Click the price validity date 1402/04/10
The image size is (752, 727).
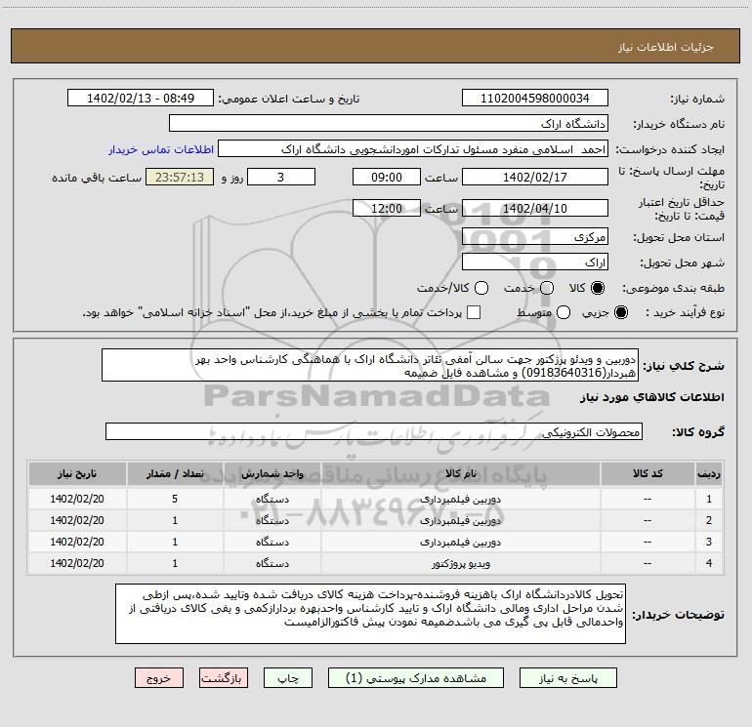coord(535,208)
